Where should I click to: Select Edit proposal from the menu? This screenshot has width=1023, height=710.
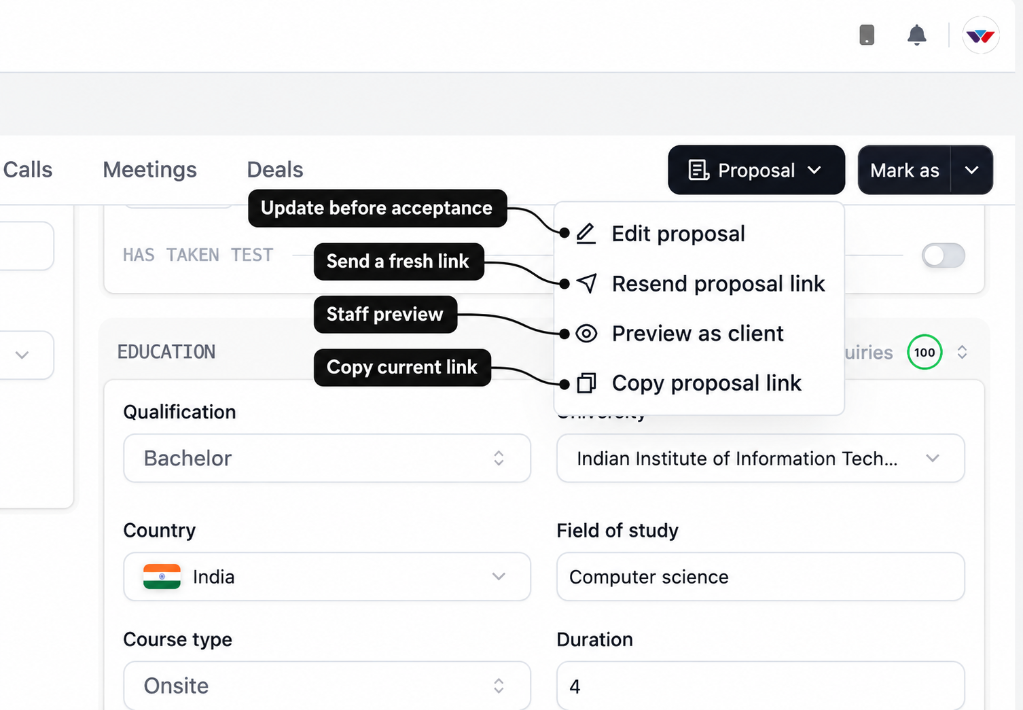pyautogui.click(x=699, y=234)
